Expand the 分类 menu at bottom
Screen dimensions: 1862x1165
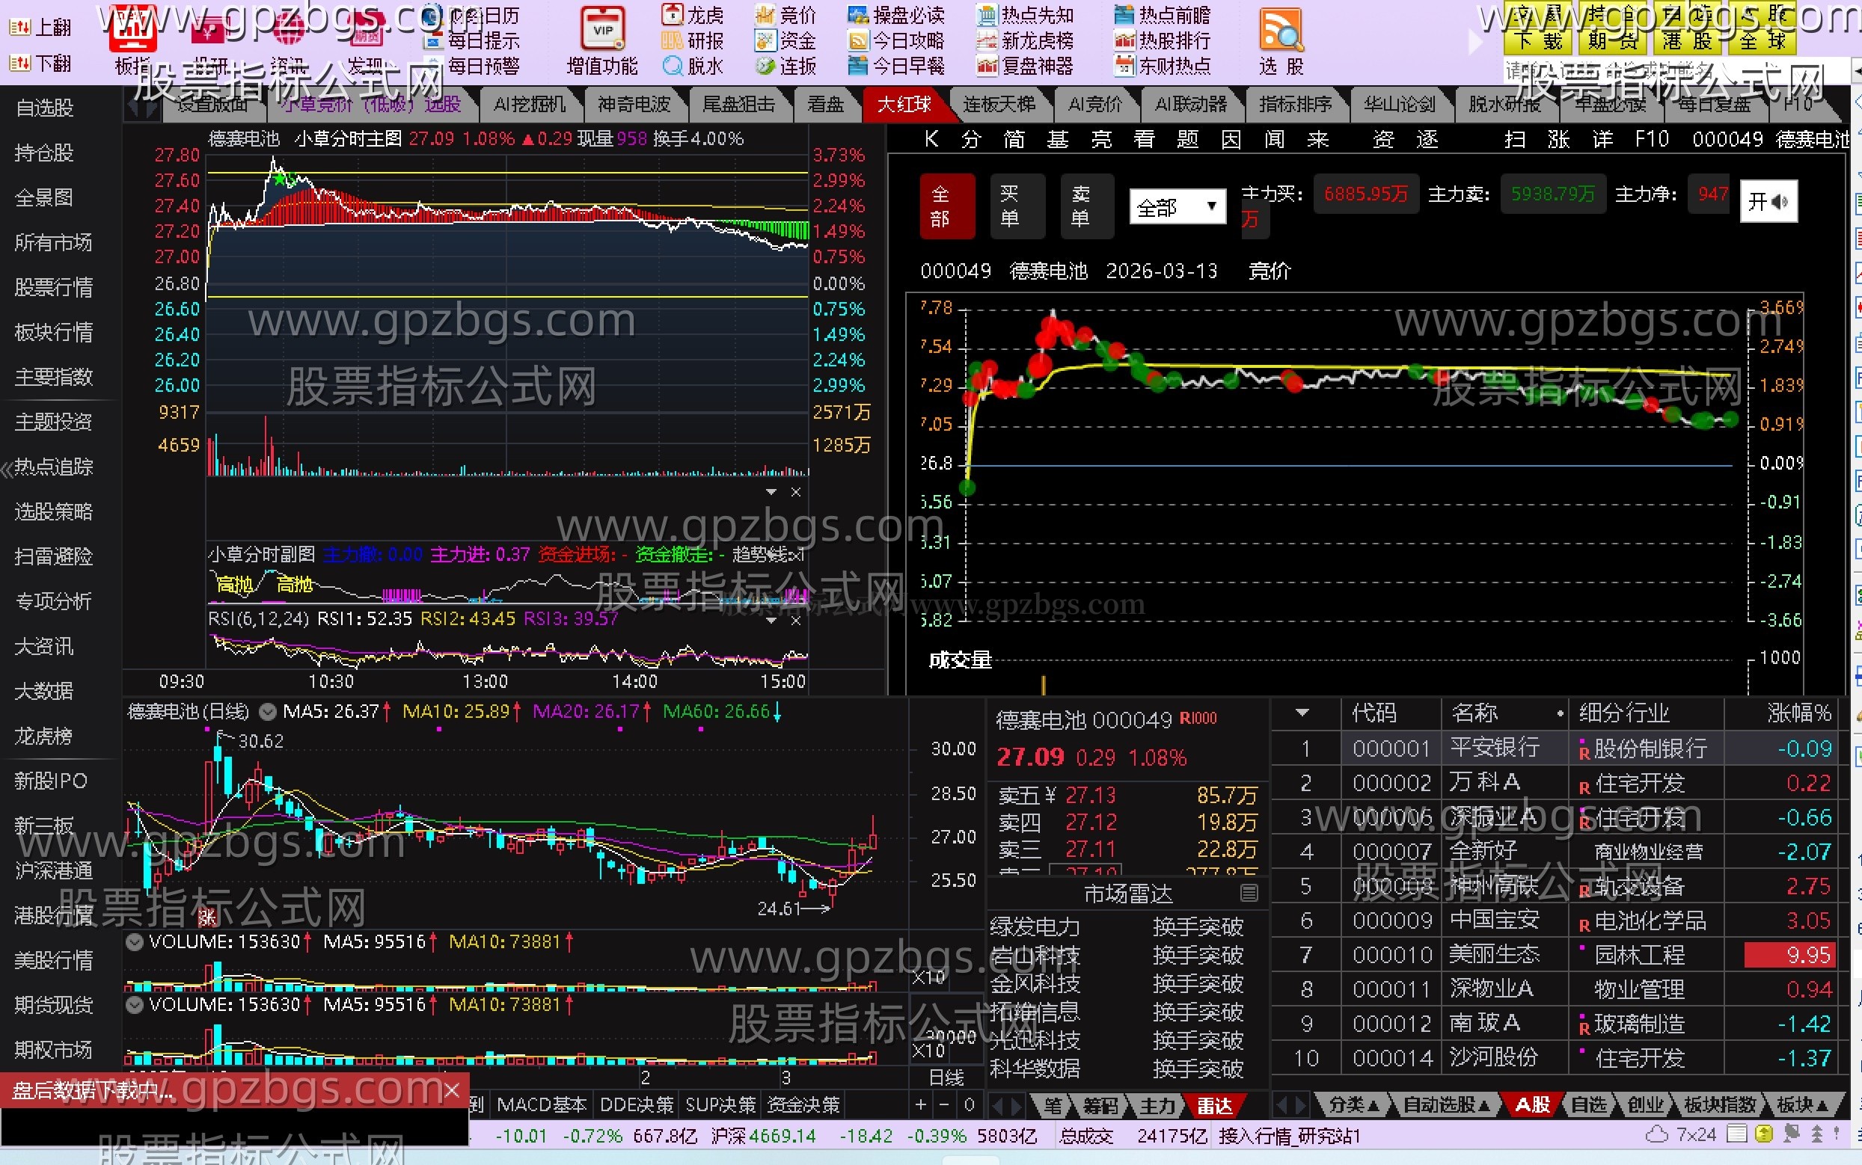coord(1355,1105)
